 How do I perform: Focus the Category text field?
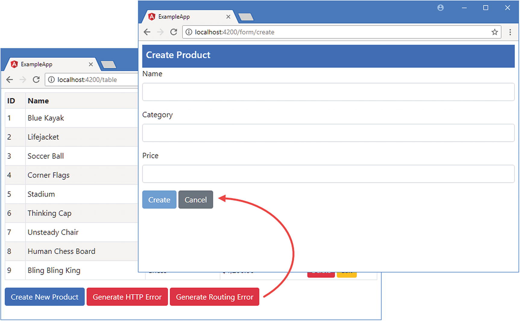pos(328,133)
